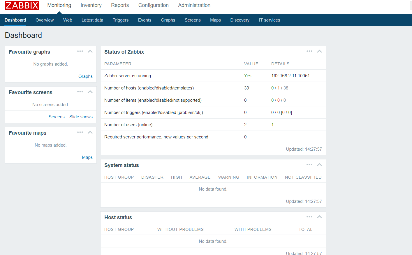
Task: Open the Slide shows link
Action: pos(81,117)
